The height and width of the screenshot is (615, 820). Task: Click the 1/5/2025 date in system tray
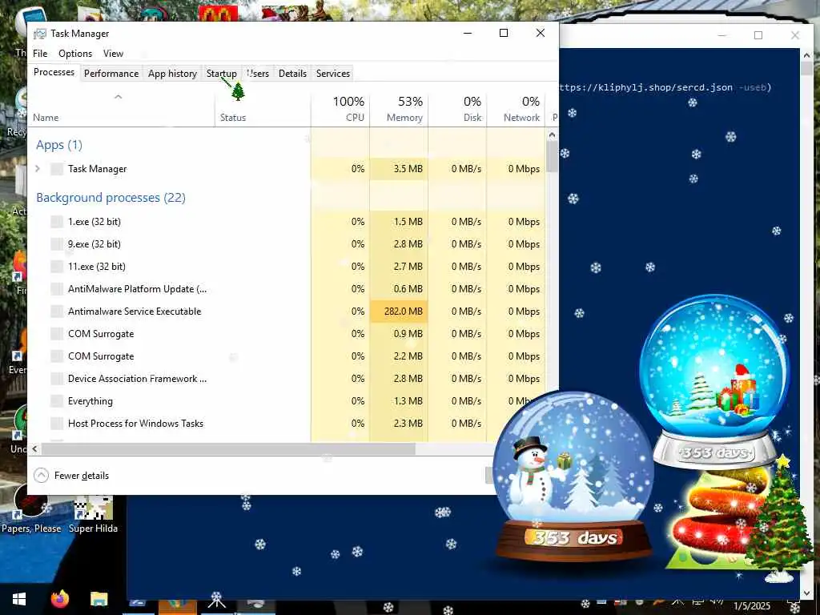751,606
